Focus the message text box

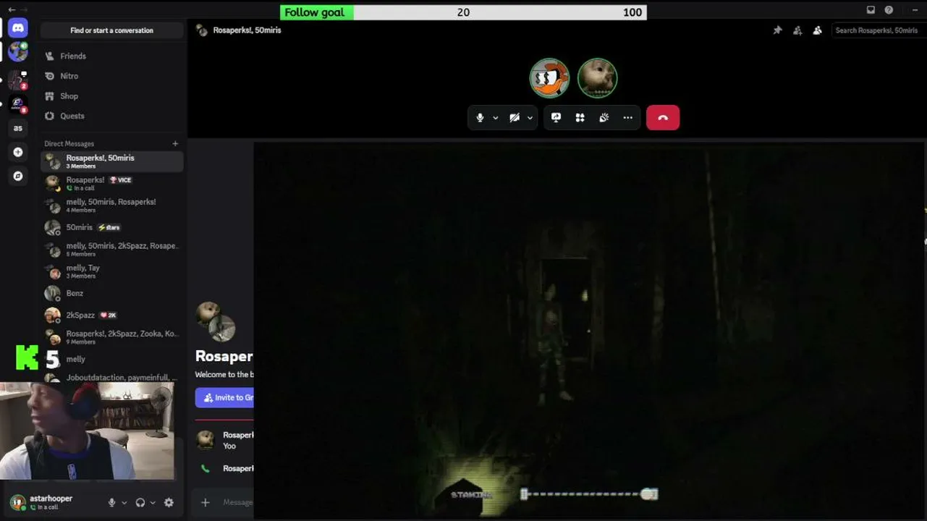237,502
